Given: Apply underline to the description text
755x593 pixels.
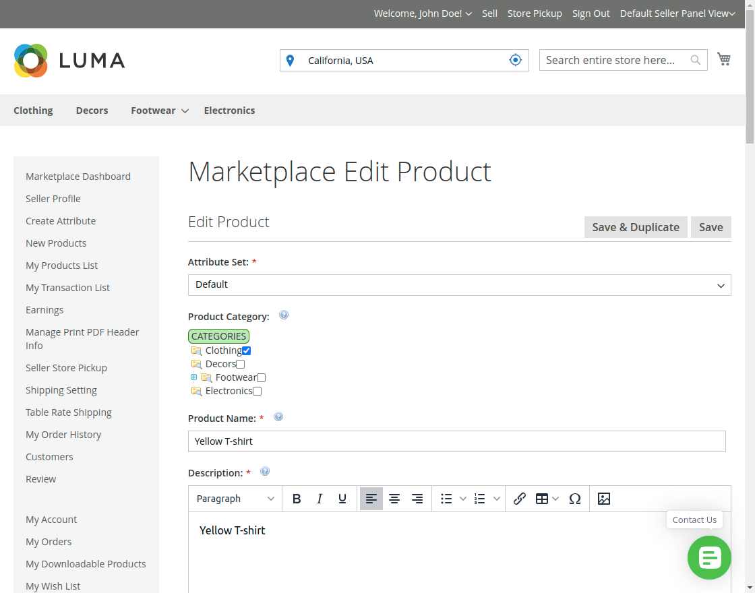Looking at the screenshot, I should (x=342, y=499).
